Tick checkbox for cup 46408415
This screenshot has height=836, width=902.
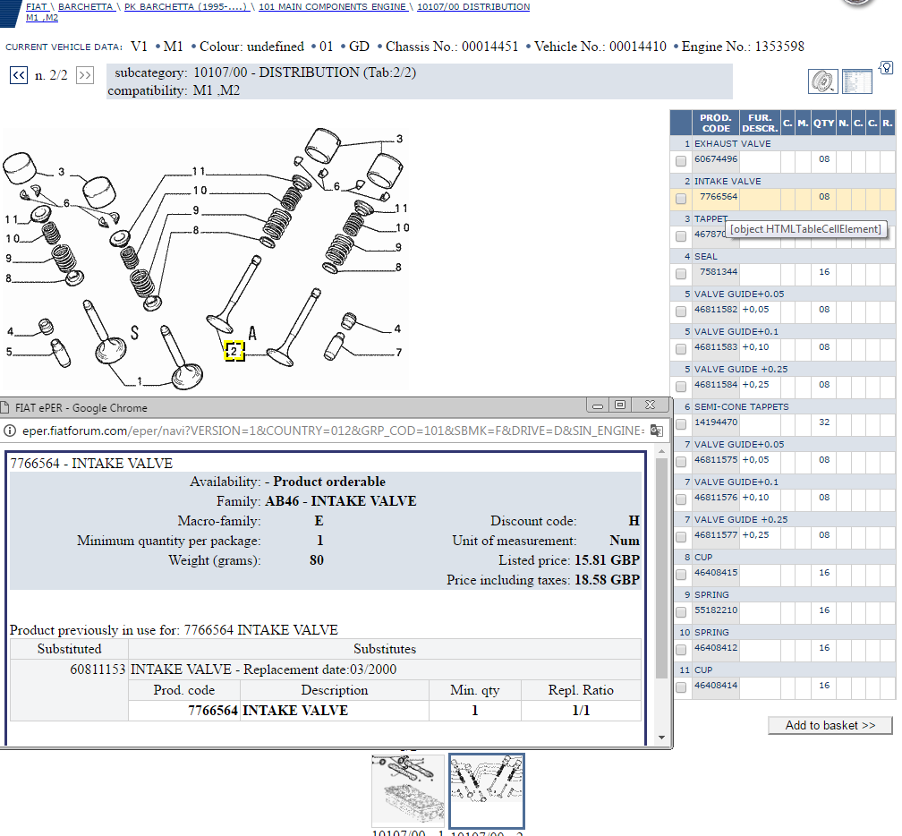(x=681, y=575)
